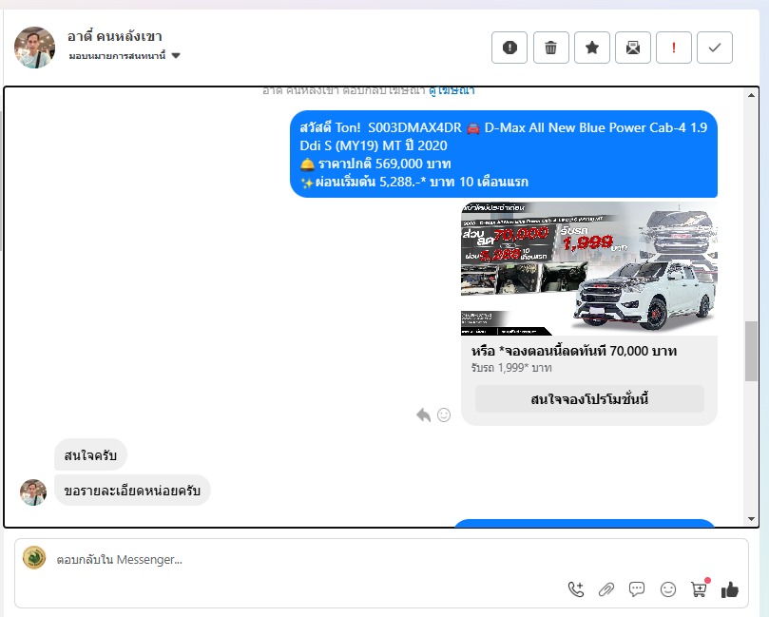
Task: Star this conversation as follow-up
Action: (592, 48)
